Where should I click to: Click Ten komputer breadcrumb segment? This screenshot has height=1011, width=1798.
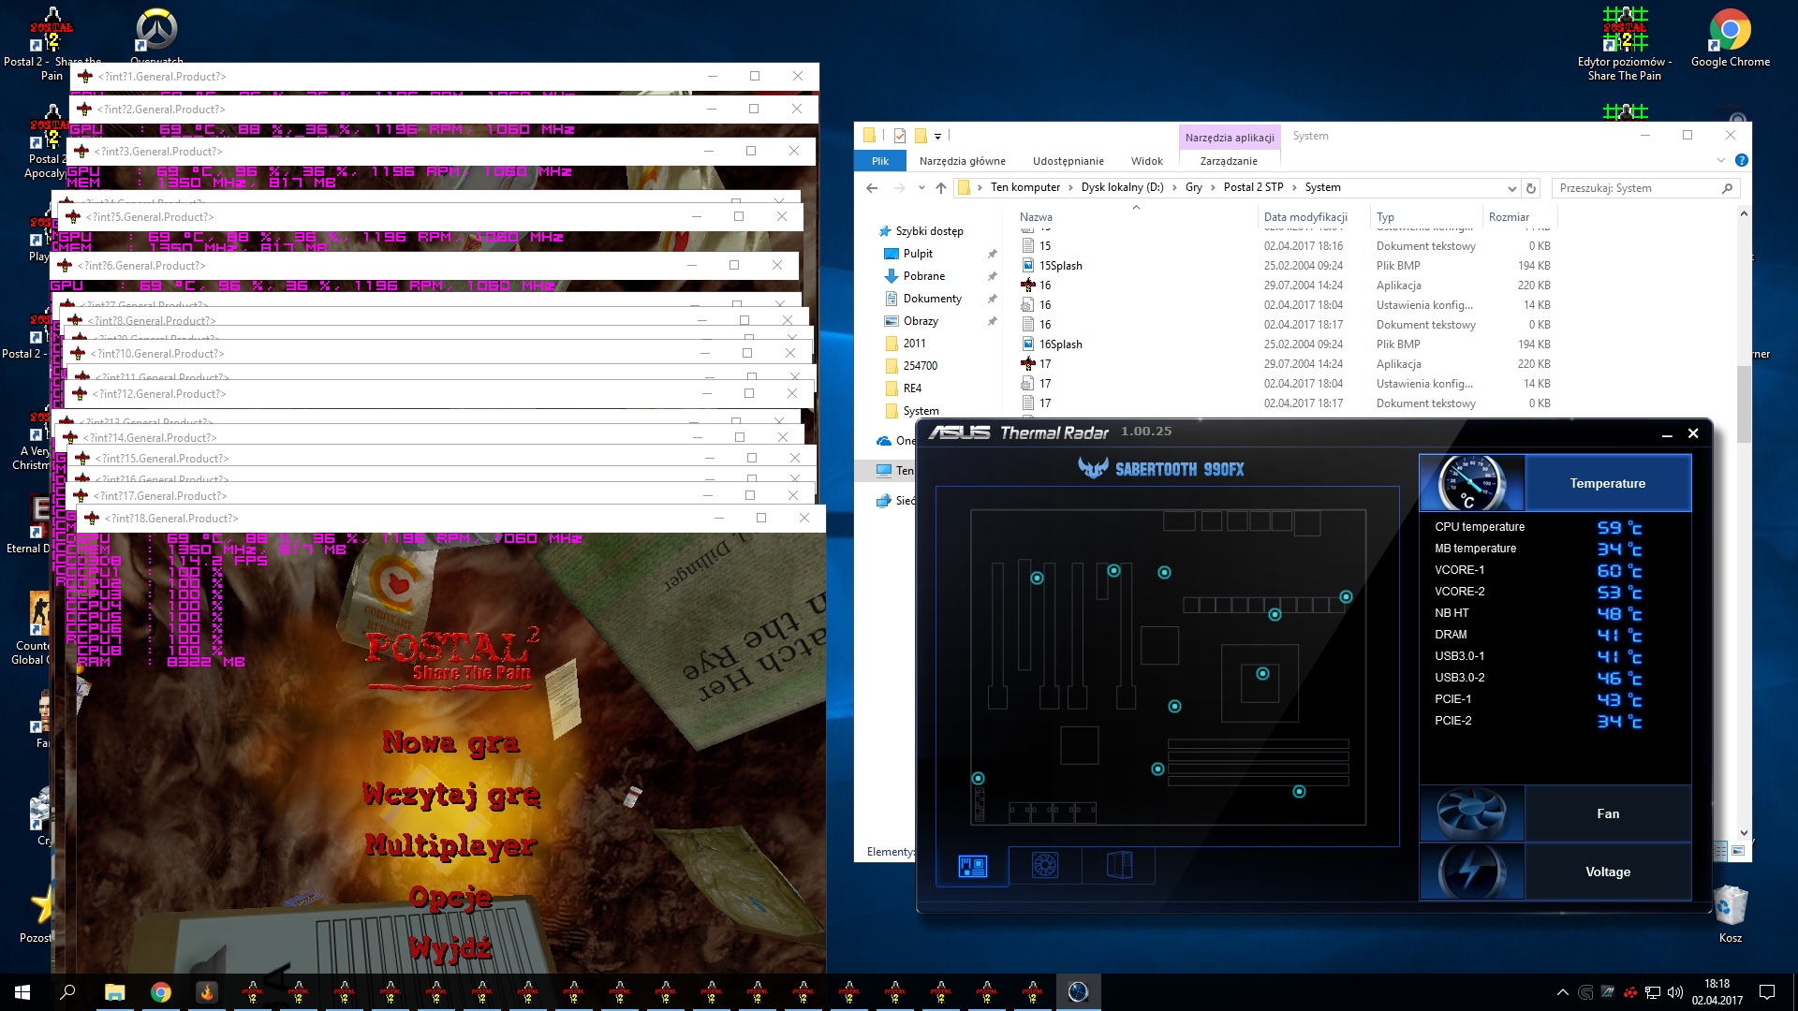(1025, 187)
